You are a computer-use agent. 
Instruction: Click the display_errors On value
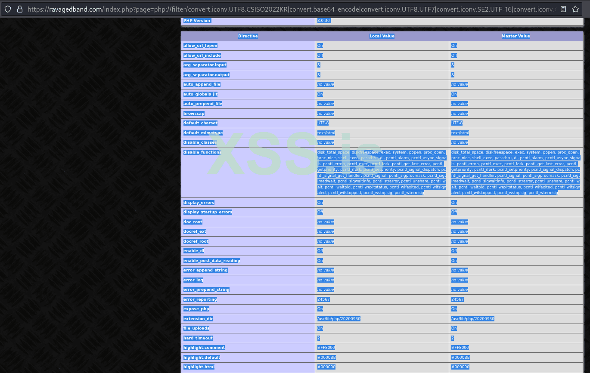[320, 202]
